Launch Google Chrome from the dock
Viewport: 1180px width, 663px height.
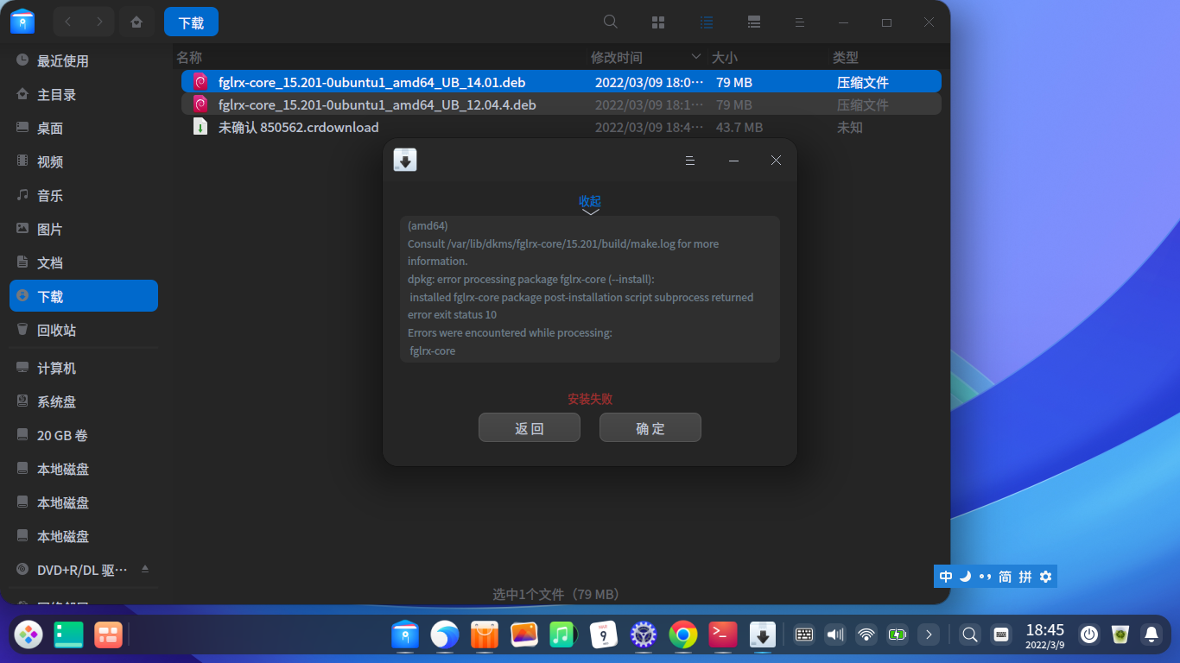682,635
